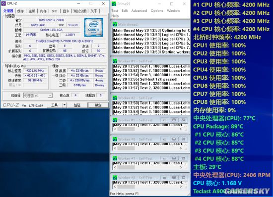The image size is (273, 197).
Task: Switch to the 缓存 cache tab
Action: (20, 11)
